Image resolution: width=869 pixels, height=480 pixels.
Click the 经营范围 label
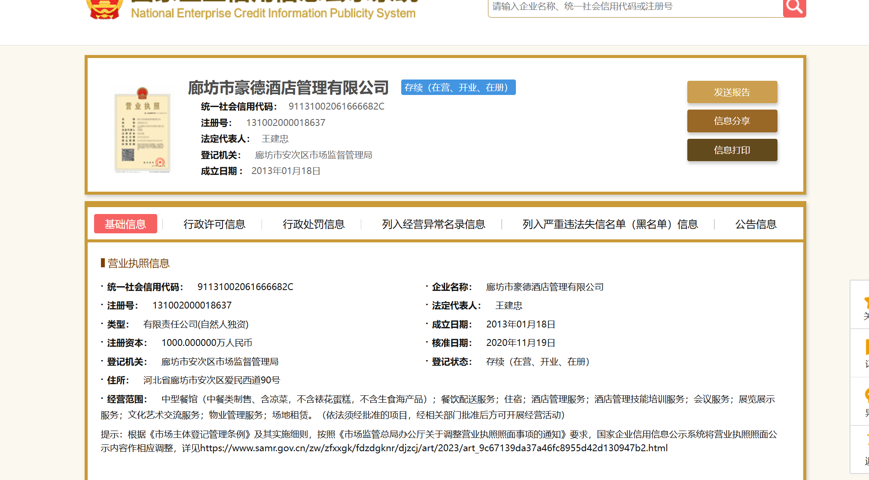[x=127, y=399]
